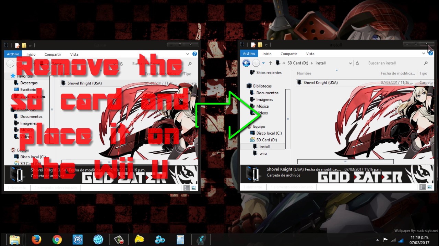439x246 pixels.
Task: Open quick access toolbar dropdown in install window
Action: (x=266, y=45)
